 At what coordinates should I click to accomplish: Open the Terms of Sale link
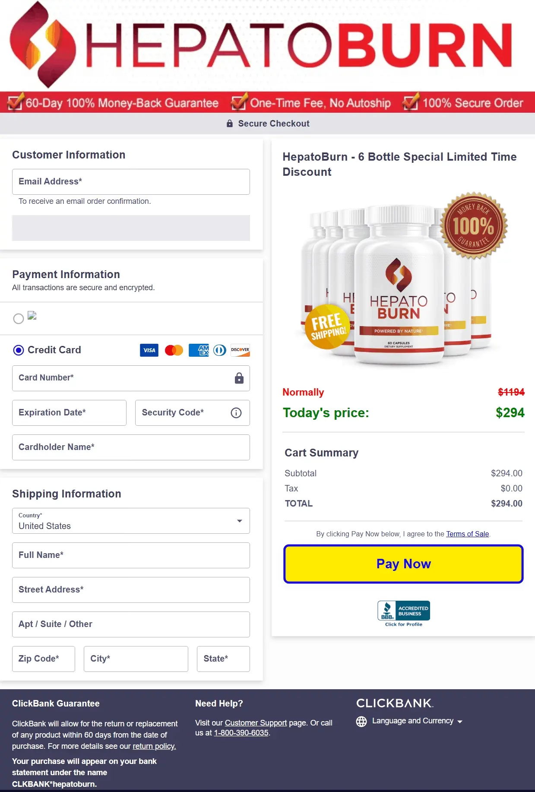[x=467, y=534]
